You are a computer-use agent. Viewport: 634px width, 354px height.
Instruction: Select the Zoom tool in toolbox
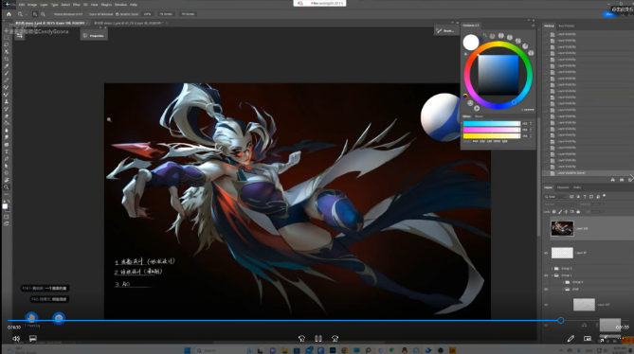[6, 187]
